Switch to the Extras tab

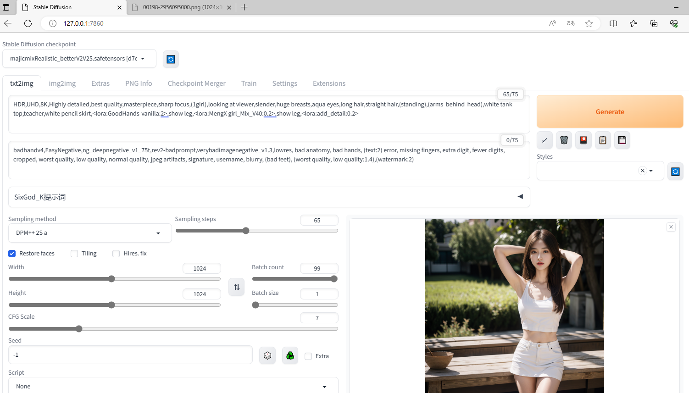100,83
